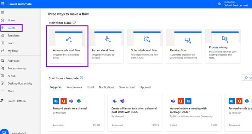Open Desktop flow activity page

[20, 83]
